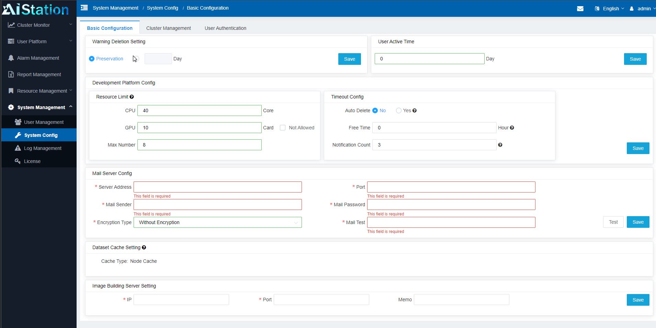Enable the GPU Not Allowed checkbox
Image resolution: width=656 pixels, height=328 pixels.
283,128
